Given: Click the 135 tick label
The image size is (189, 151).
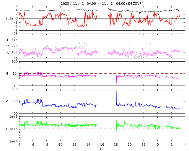Looking at the screenshot, I should tap(14, 52).
